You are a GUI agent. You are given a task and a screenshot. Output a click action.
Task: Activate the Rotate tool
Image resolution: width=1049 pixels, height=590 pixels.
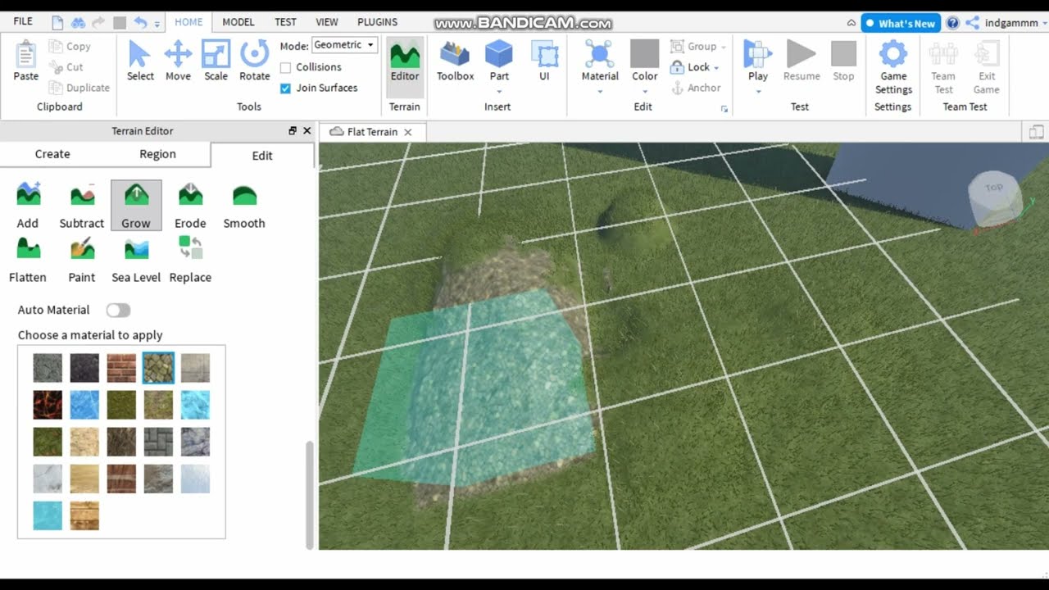[x=255, y=61]
